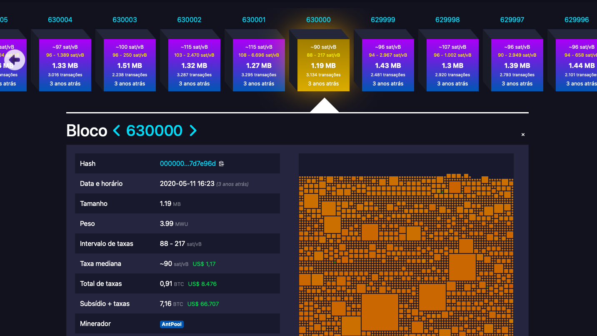Open the hash link 000000...7d7e96d
The image size is (597, 336).
coord(188,163)
